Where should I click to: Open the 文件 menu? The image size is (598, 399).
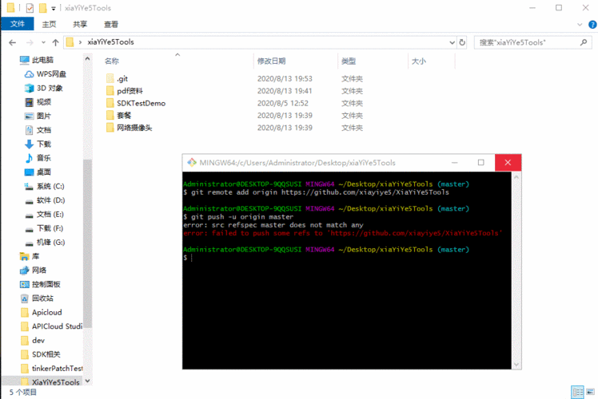[x=18, y=25]
